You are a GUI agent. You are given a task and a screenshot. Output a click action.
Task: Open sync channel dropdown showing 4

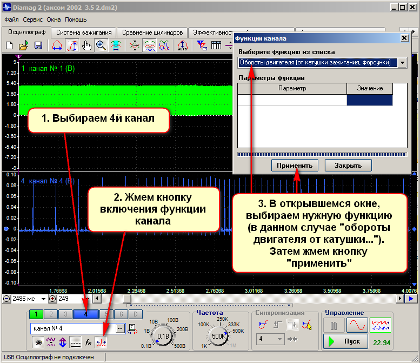pos(270,339)
